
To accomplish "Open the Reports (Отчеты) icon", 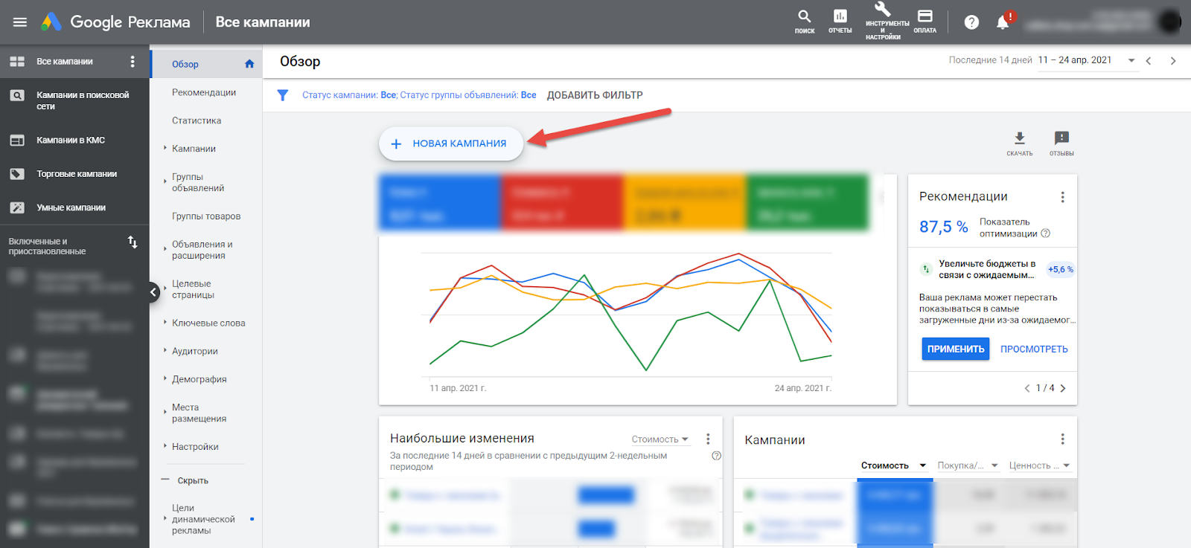I will point(840,18).
